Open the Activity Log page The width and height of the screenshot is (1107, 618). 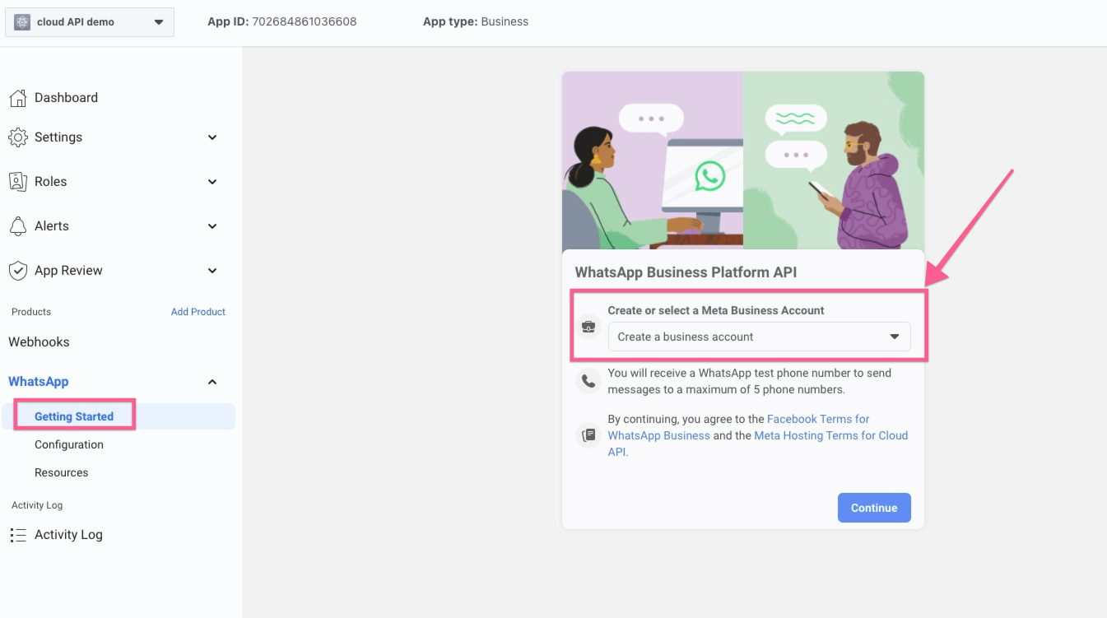pos(68,535)
